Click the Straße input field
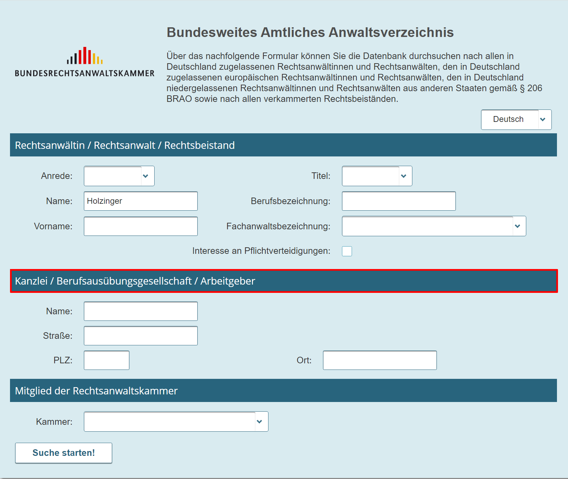 [x=140, y=336]
